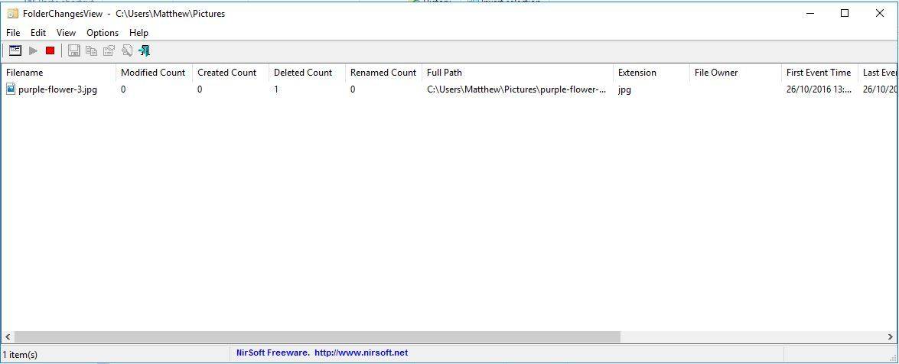Open the Edit menu

(x=38, y=33)
